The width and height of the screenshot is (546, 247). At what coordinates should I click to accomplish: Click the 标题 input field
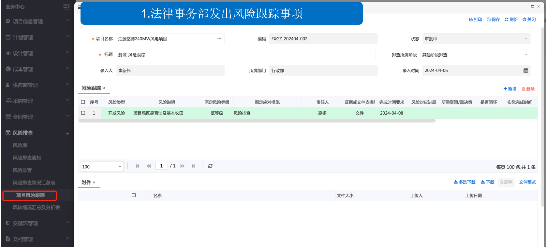point(245,55)
